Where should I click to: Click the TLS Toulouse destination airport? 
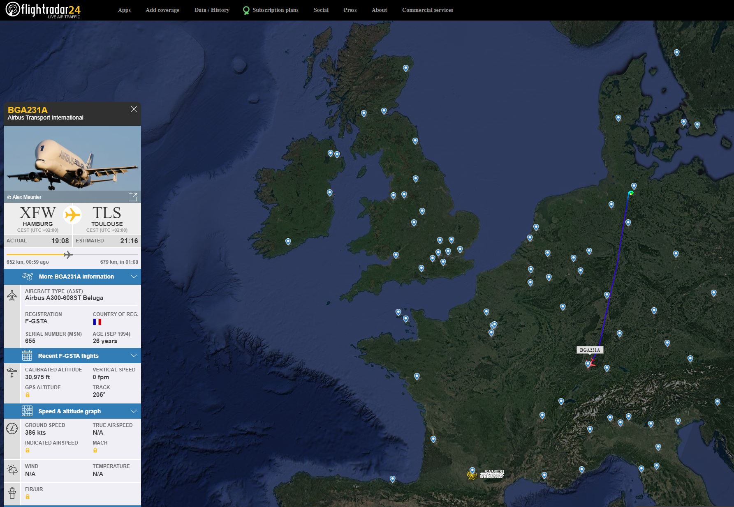107,218
